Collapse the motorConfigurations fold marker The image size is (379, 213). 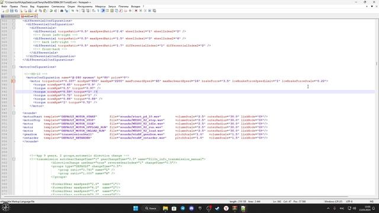pos(14,67)
